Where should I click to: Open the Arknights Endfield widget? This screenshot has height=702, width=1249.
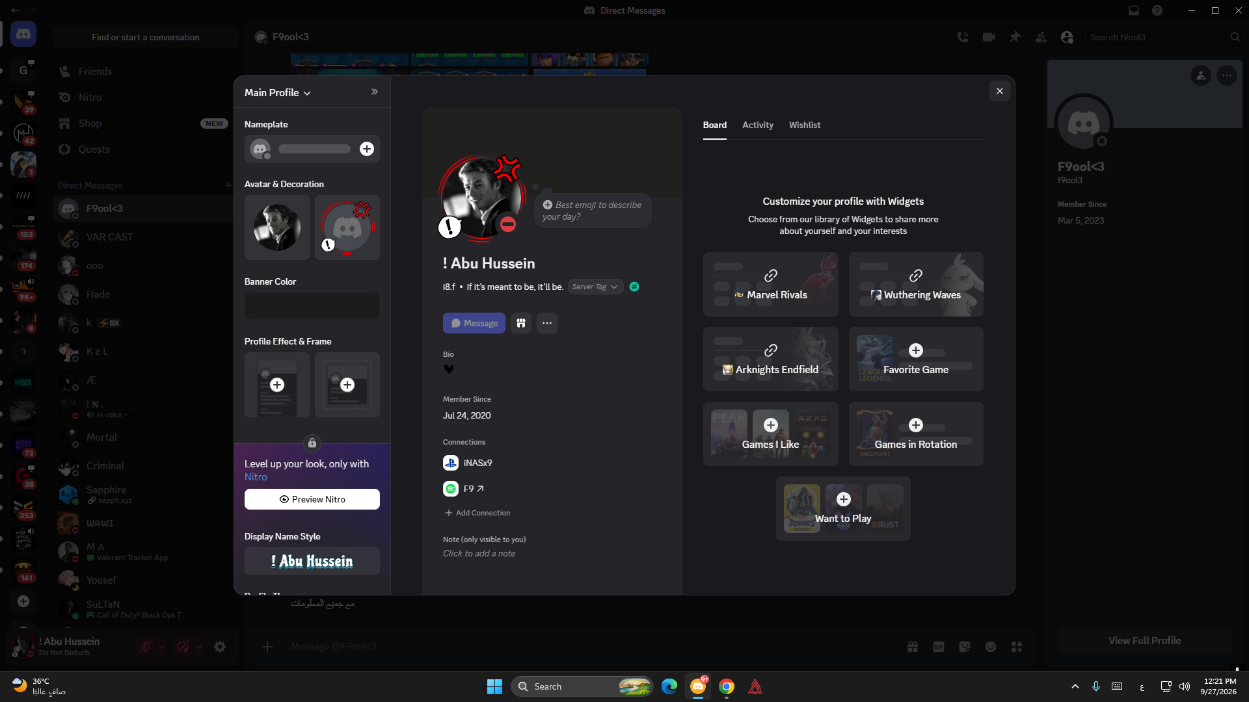[x=771, y=359]
